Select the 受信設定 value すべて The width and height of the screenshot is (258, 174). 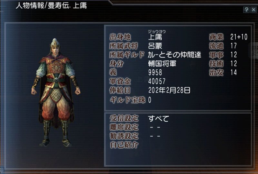pos(158,118)
